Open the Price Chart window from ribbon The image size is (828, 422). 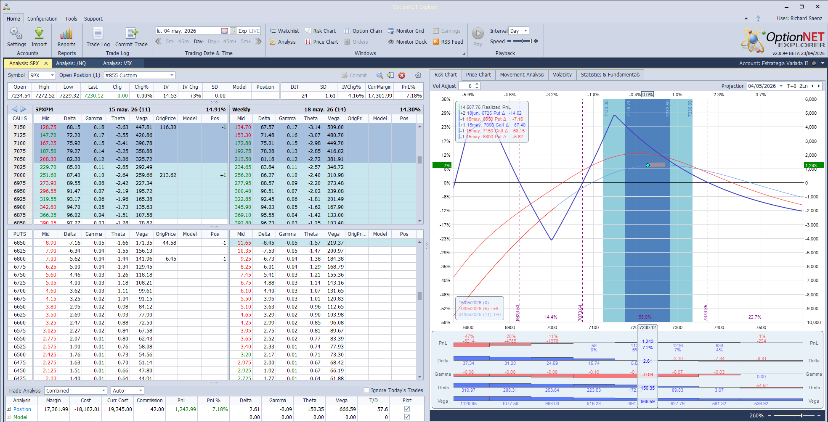click(321, 42)
